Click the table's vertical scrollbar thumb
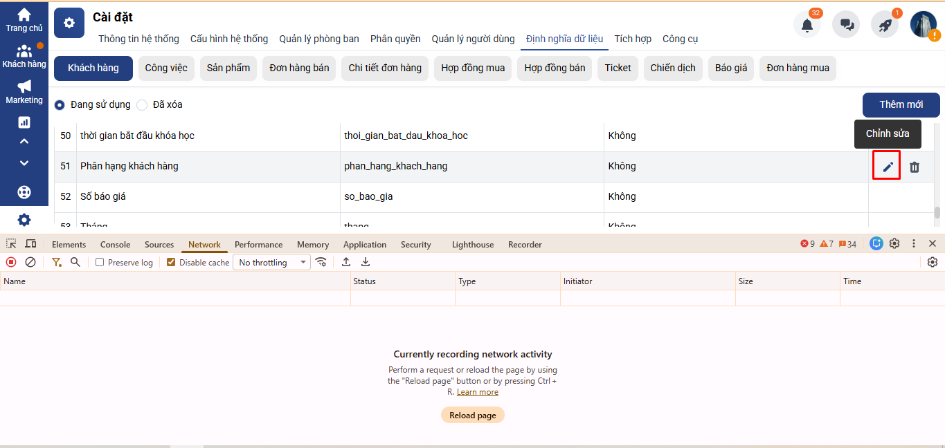The height and width of the screenshot is (448, 945). [937, 213]
